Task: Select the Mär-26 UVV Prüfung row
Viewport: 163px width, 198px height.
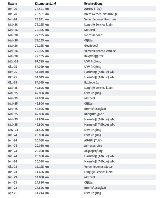Action: (81, 62)
